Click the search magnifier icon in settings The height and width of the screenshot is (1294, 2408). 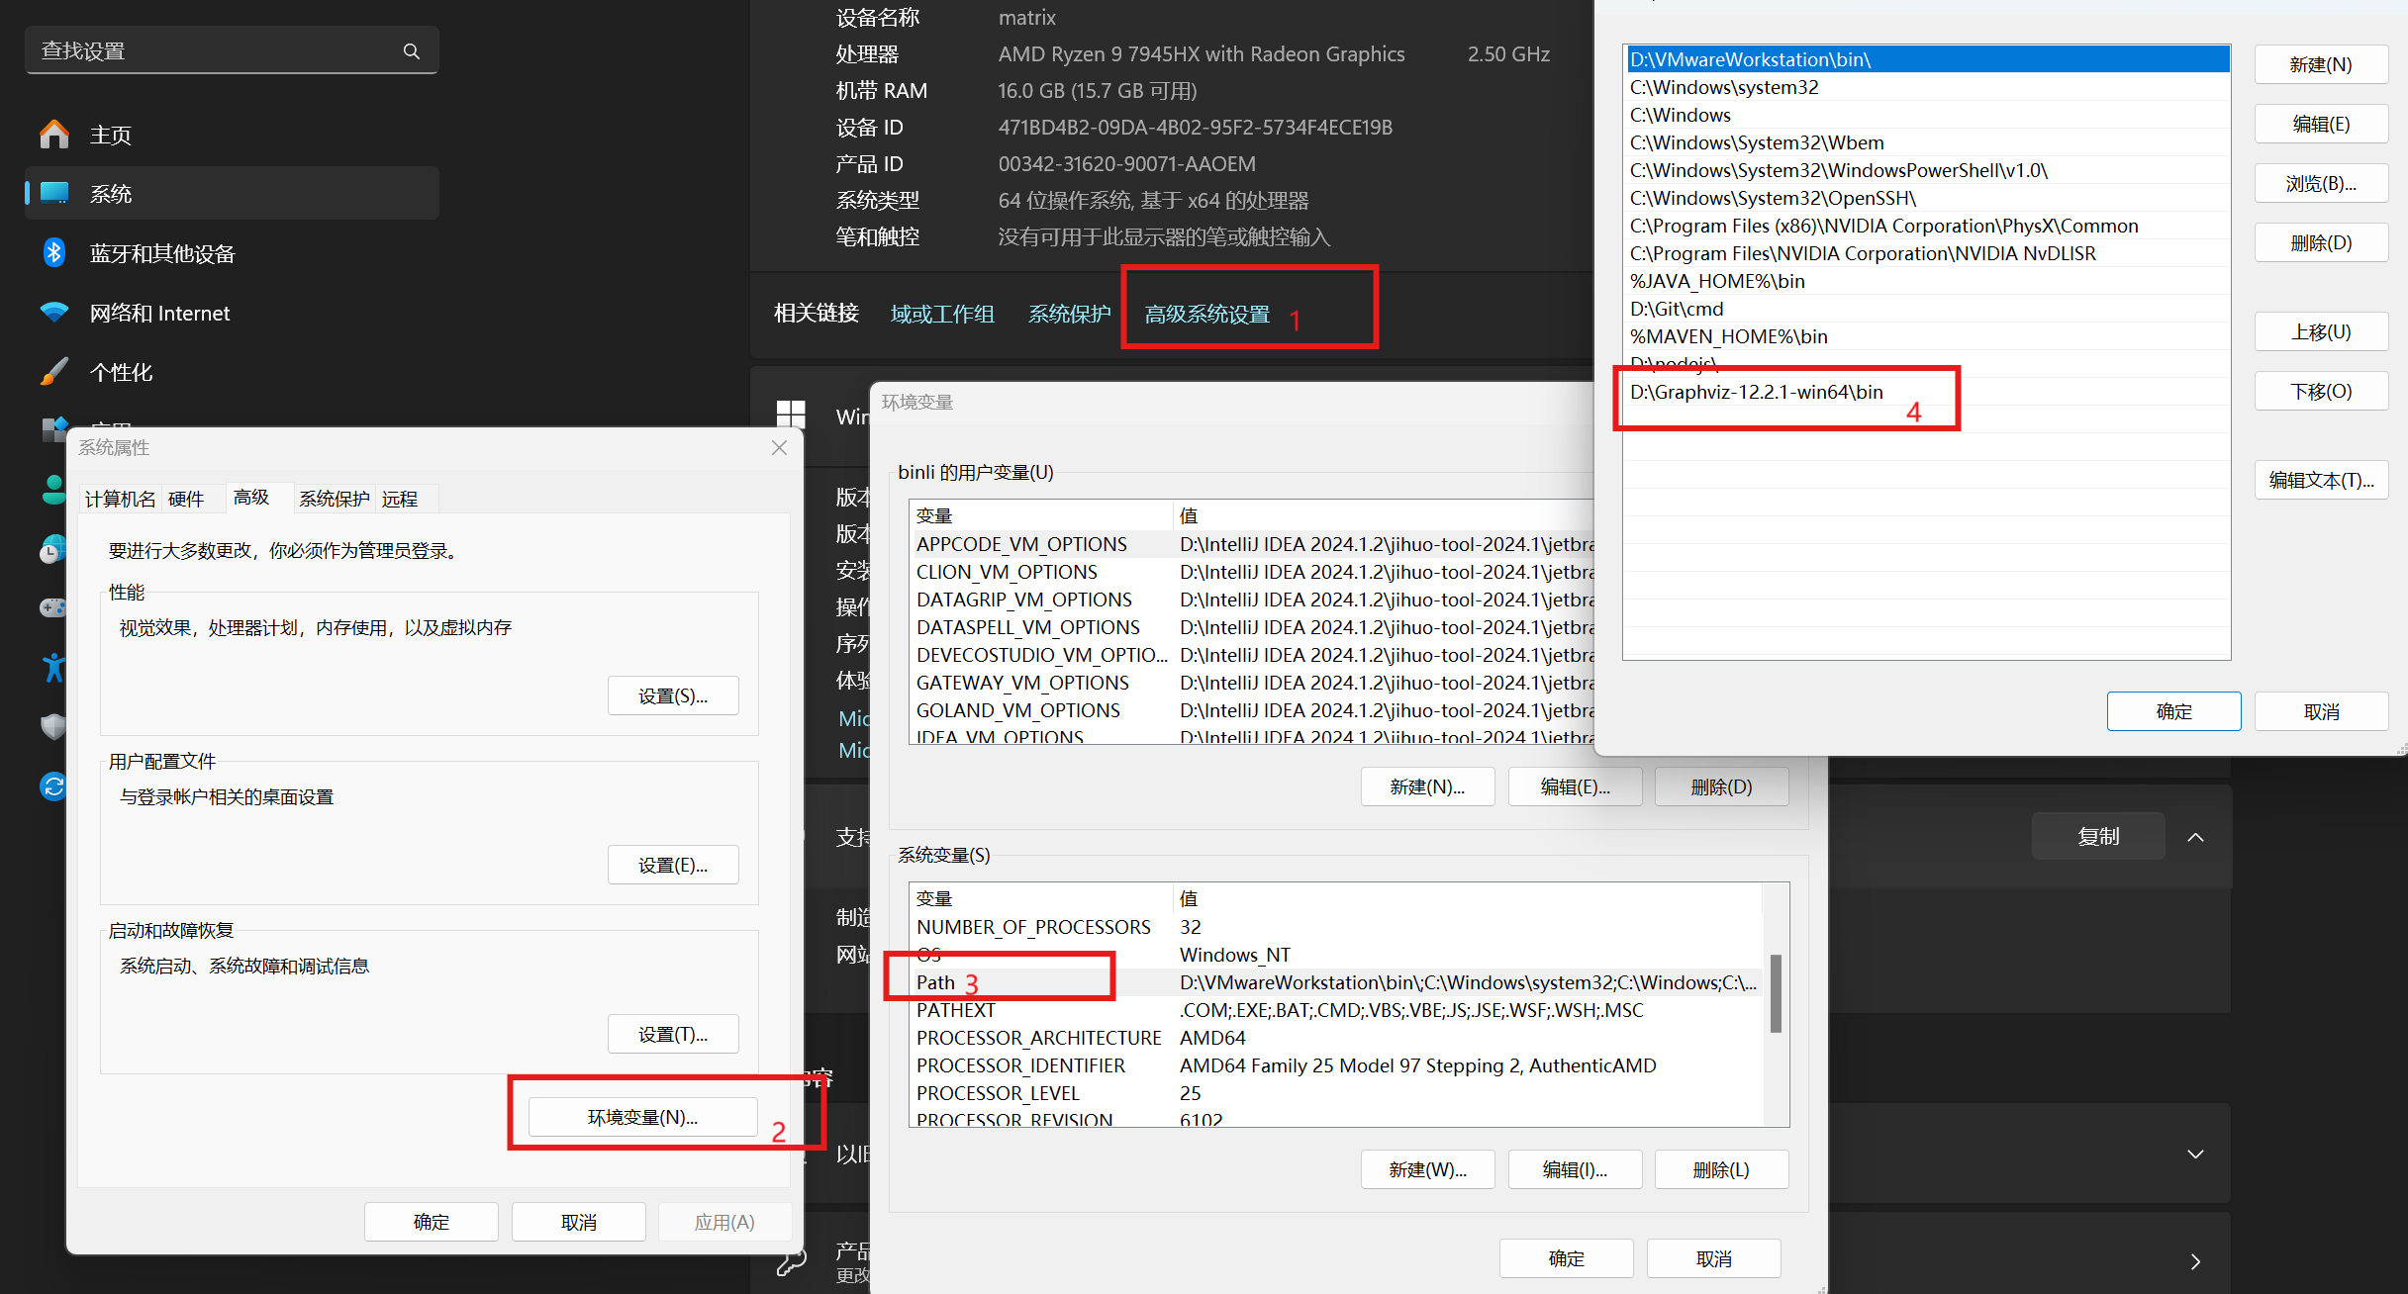(x=412, y=51)
